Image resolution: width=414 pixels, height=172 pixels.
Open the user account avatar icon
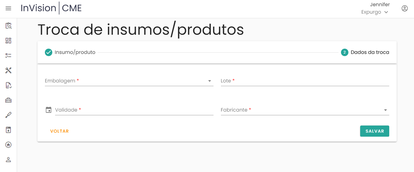[x=404, y=8]
